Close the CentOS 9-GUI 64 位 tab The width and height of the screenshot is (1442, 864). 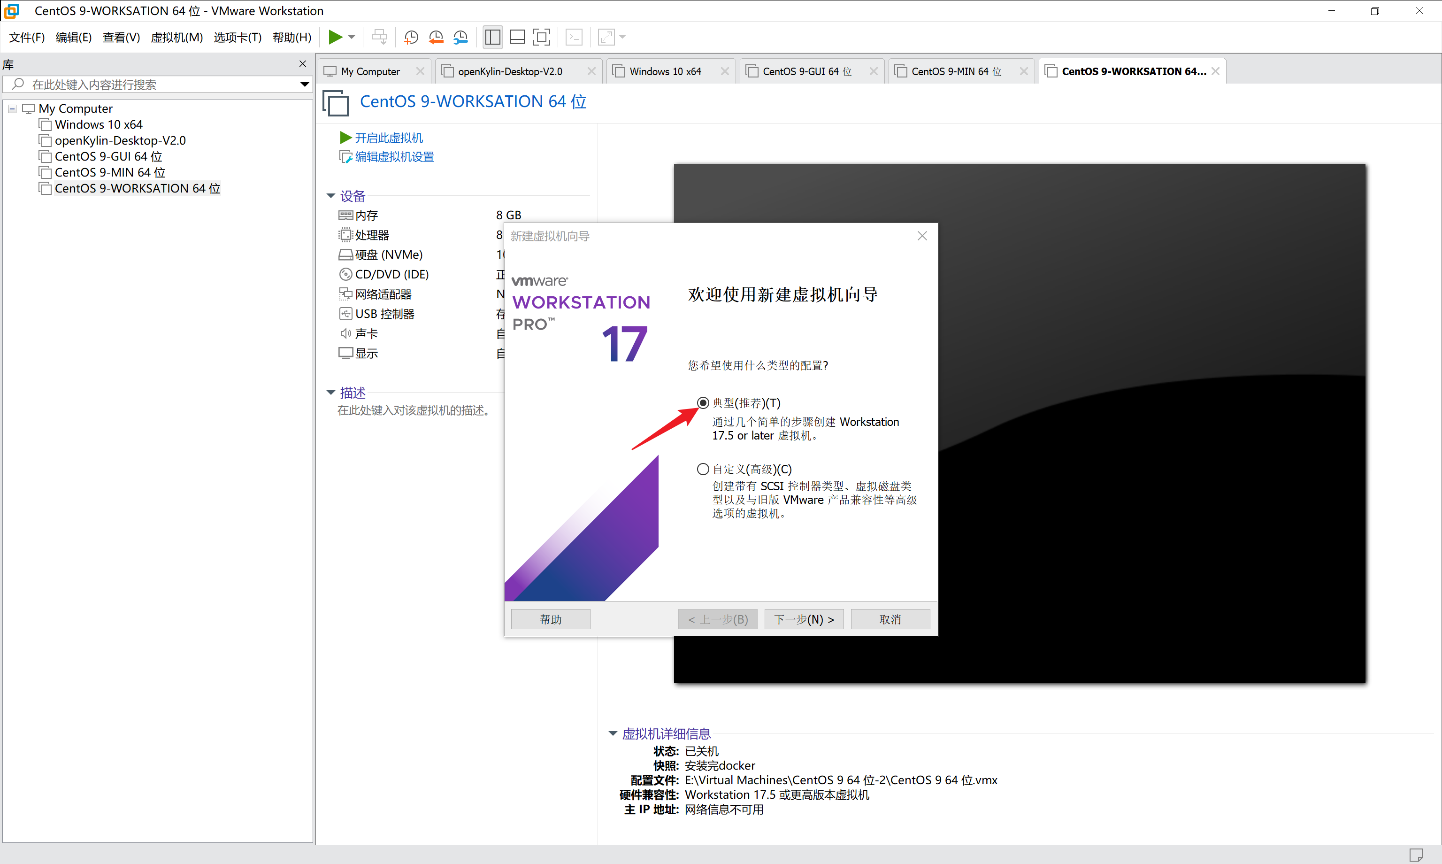[x=874, y=71]
